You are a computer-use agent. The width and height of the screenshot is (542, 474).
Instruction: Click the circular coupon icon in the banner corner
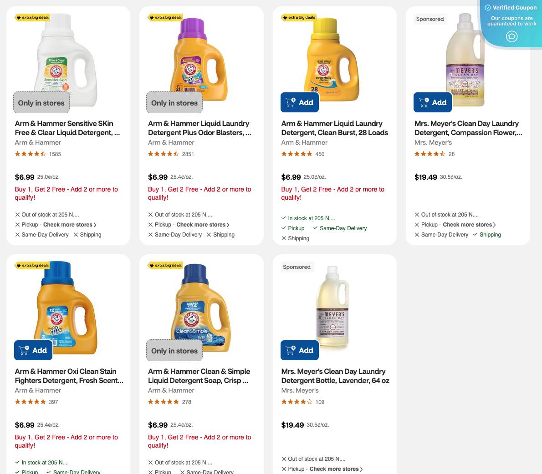point(511,37)
